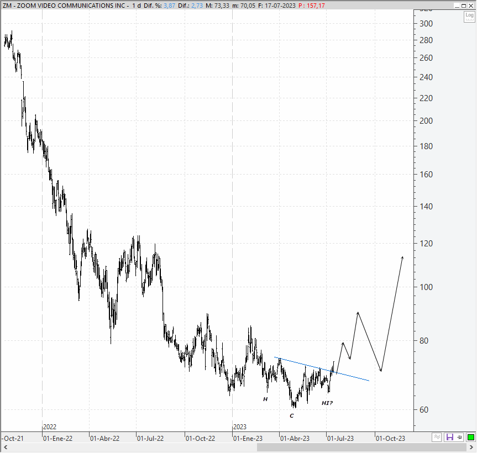Click the 01-Oct-23 date axis label
The height and width of the screenshot is (453, 477).
[x=390, y=439]
